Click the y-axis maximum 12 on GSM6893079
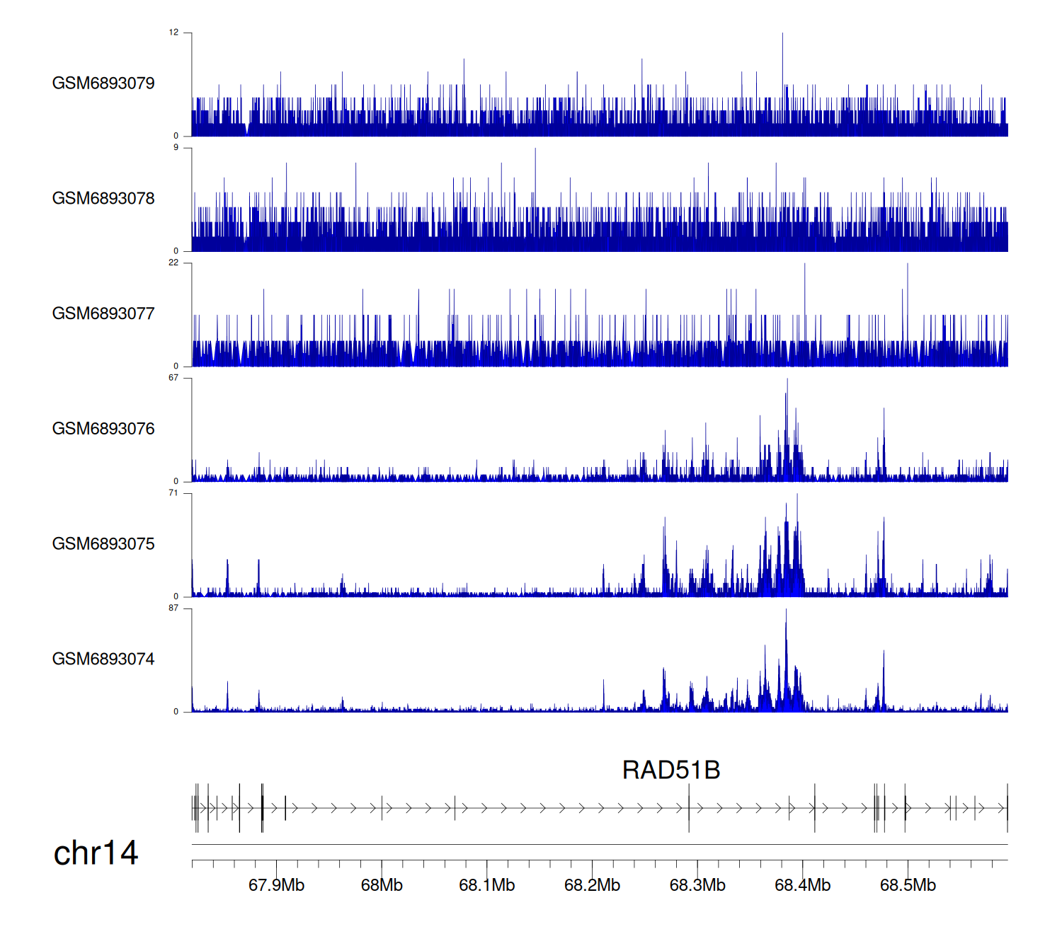Screen dimensions: 1062x934 [173, 33]
